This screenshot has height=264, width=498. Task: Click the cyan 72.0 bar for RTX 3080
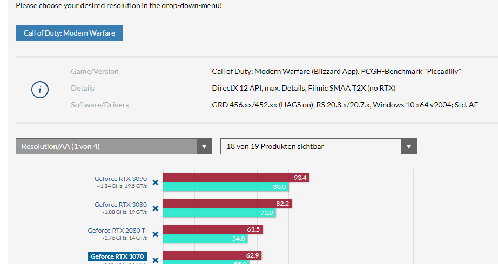pyautogui.click(x=219, y=213)
